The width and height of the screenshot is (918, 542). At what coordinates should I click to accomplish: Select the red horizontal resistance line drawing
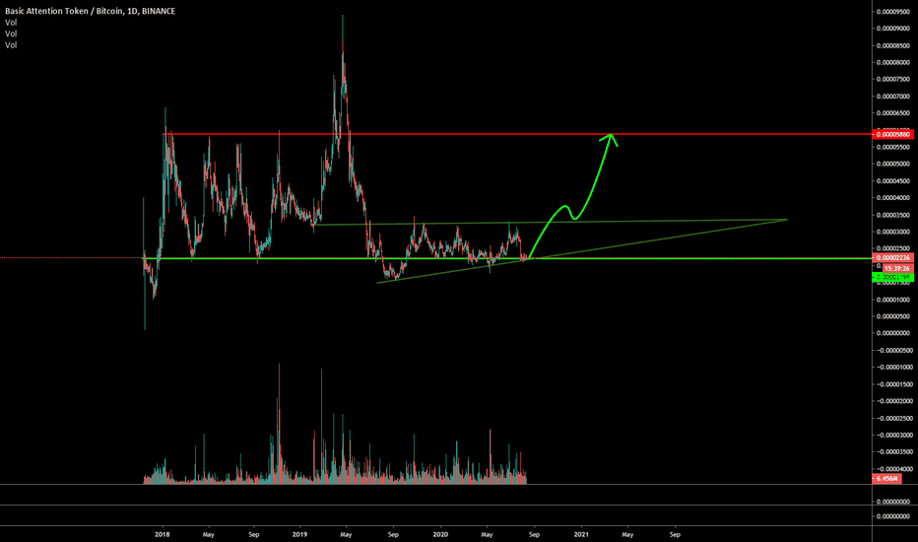point(517,134)
